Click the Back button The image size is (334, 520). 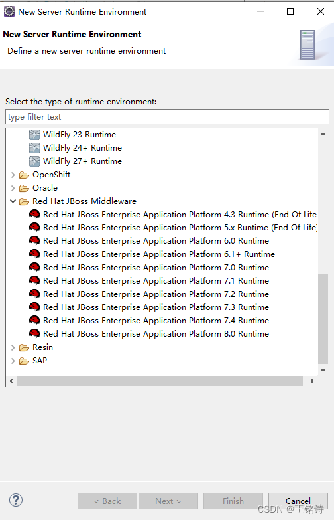(107, 501)
